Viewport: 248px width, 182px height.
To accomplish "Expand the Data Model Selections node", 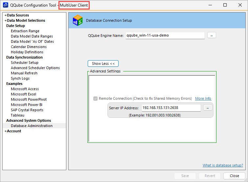I will [x=6, y=20].
